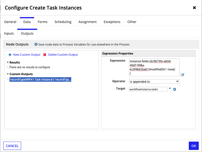202x152 pixels.
Task: Select the Outputs sub-tab
Action: click(x=27, y=33)
